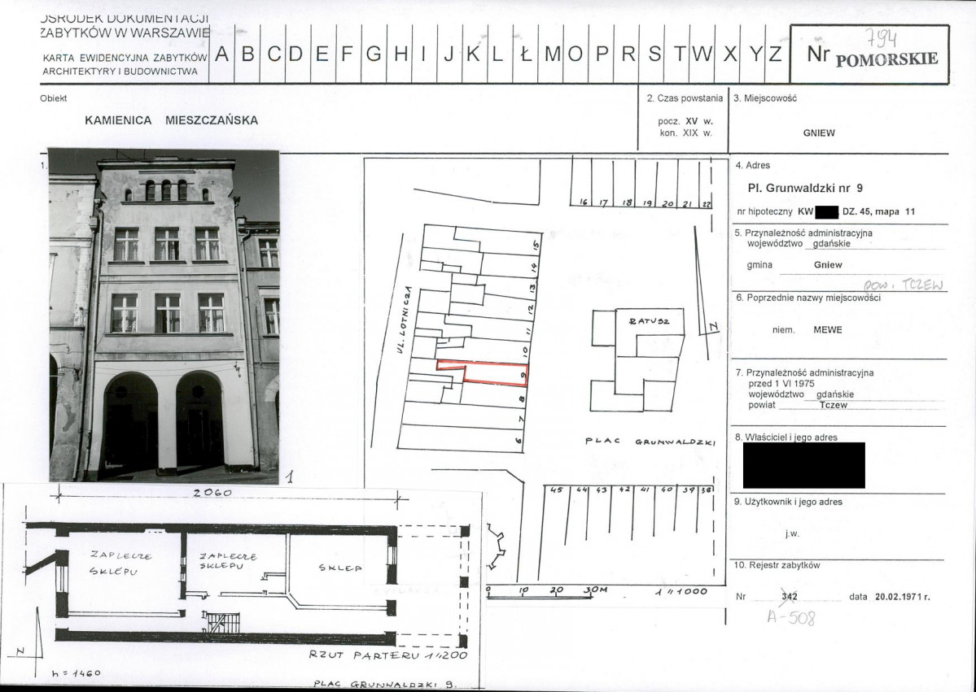976x692 pixels.
Task: Click the letter Ł index cell
Action: tap(526, 54)
